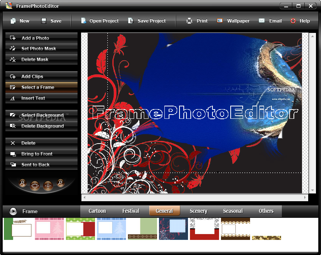321x255 pixels.
Task: Choose the red base frame thumbnail
Action: (205, 229)
